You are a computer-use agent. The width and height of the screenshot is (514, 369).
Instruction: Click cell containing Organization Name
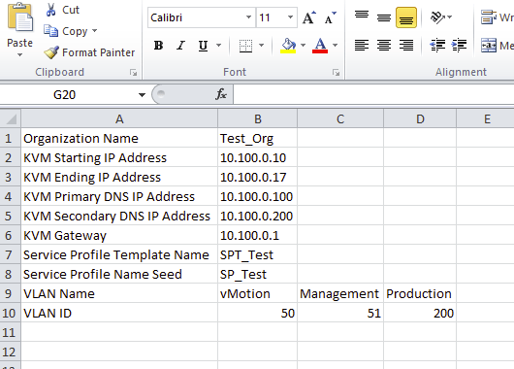tap(119, 138)
